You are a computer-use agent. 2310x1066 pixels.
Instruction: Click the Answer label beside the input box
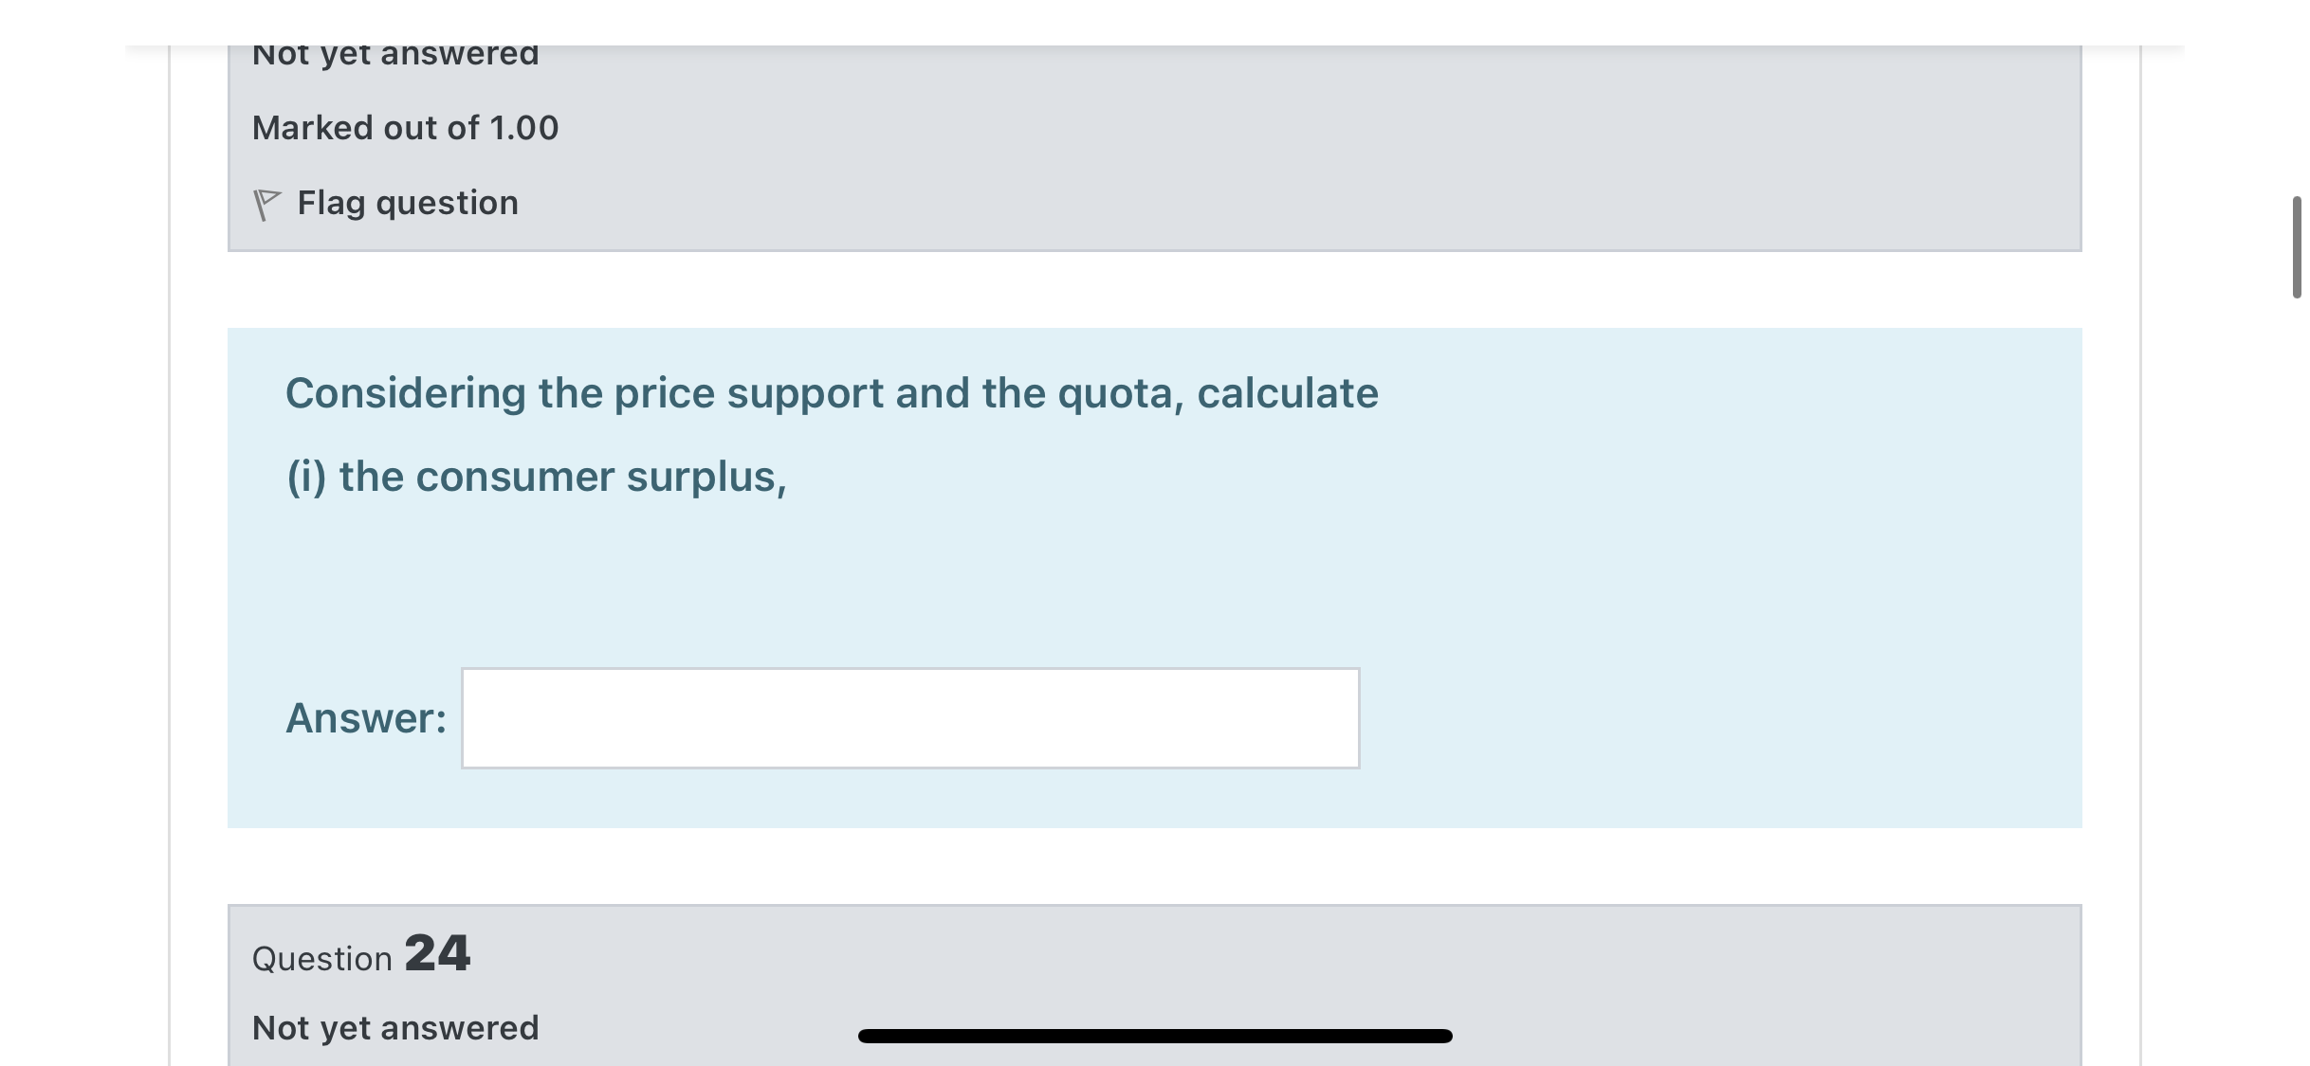(x=363, y=718)
